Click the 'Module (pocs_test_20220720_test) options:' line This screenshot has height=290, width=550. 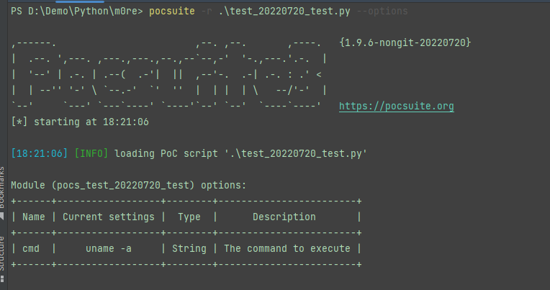(129, 185)
